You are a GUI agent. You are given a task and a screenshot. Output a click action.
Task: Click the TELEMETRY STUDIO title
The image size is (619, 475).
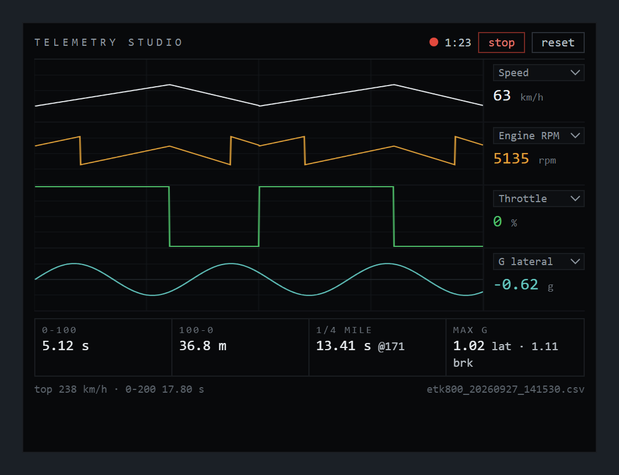click(108, 42)
